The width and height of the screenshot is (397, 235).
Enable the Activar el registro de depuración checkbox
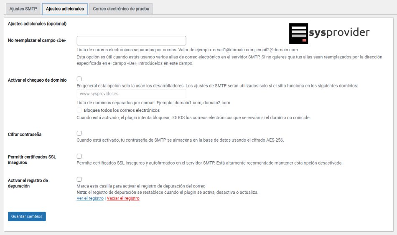pos(79,179)
